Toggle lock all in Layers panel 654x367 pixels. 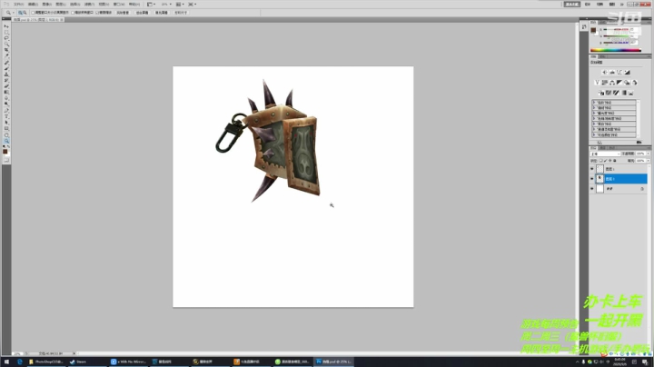coord(615,161)
